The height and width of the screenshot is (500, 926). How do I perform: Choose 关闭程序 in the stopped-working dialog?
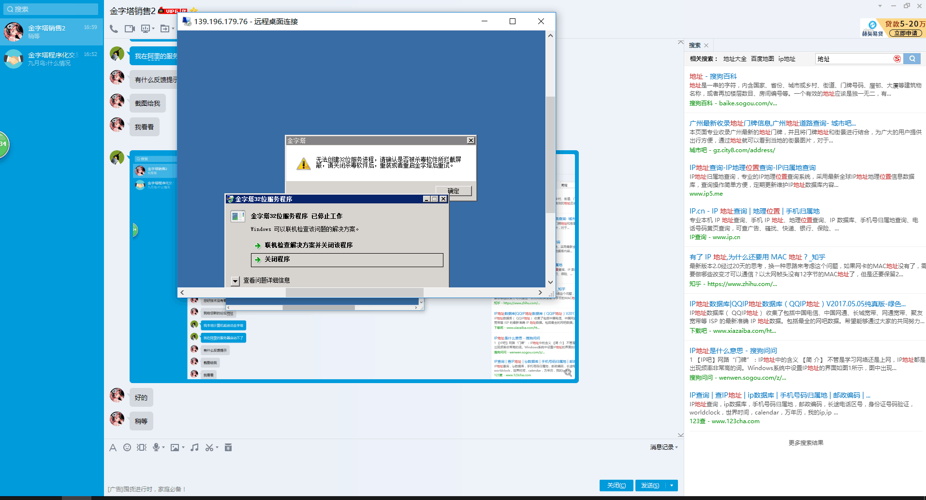click(347, 259)
